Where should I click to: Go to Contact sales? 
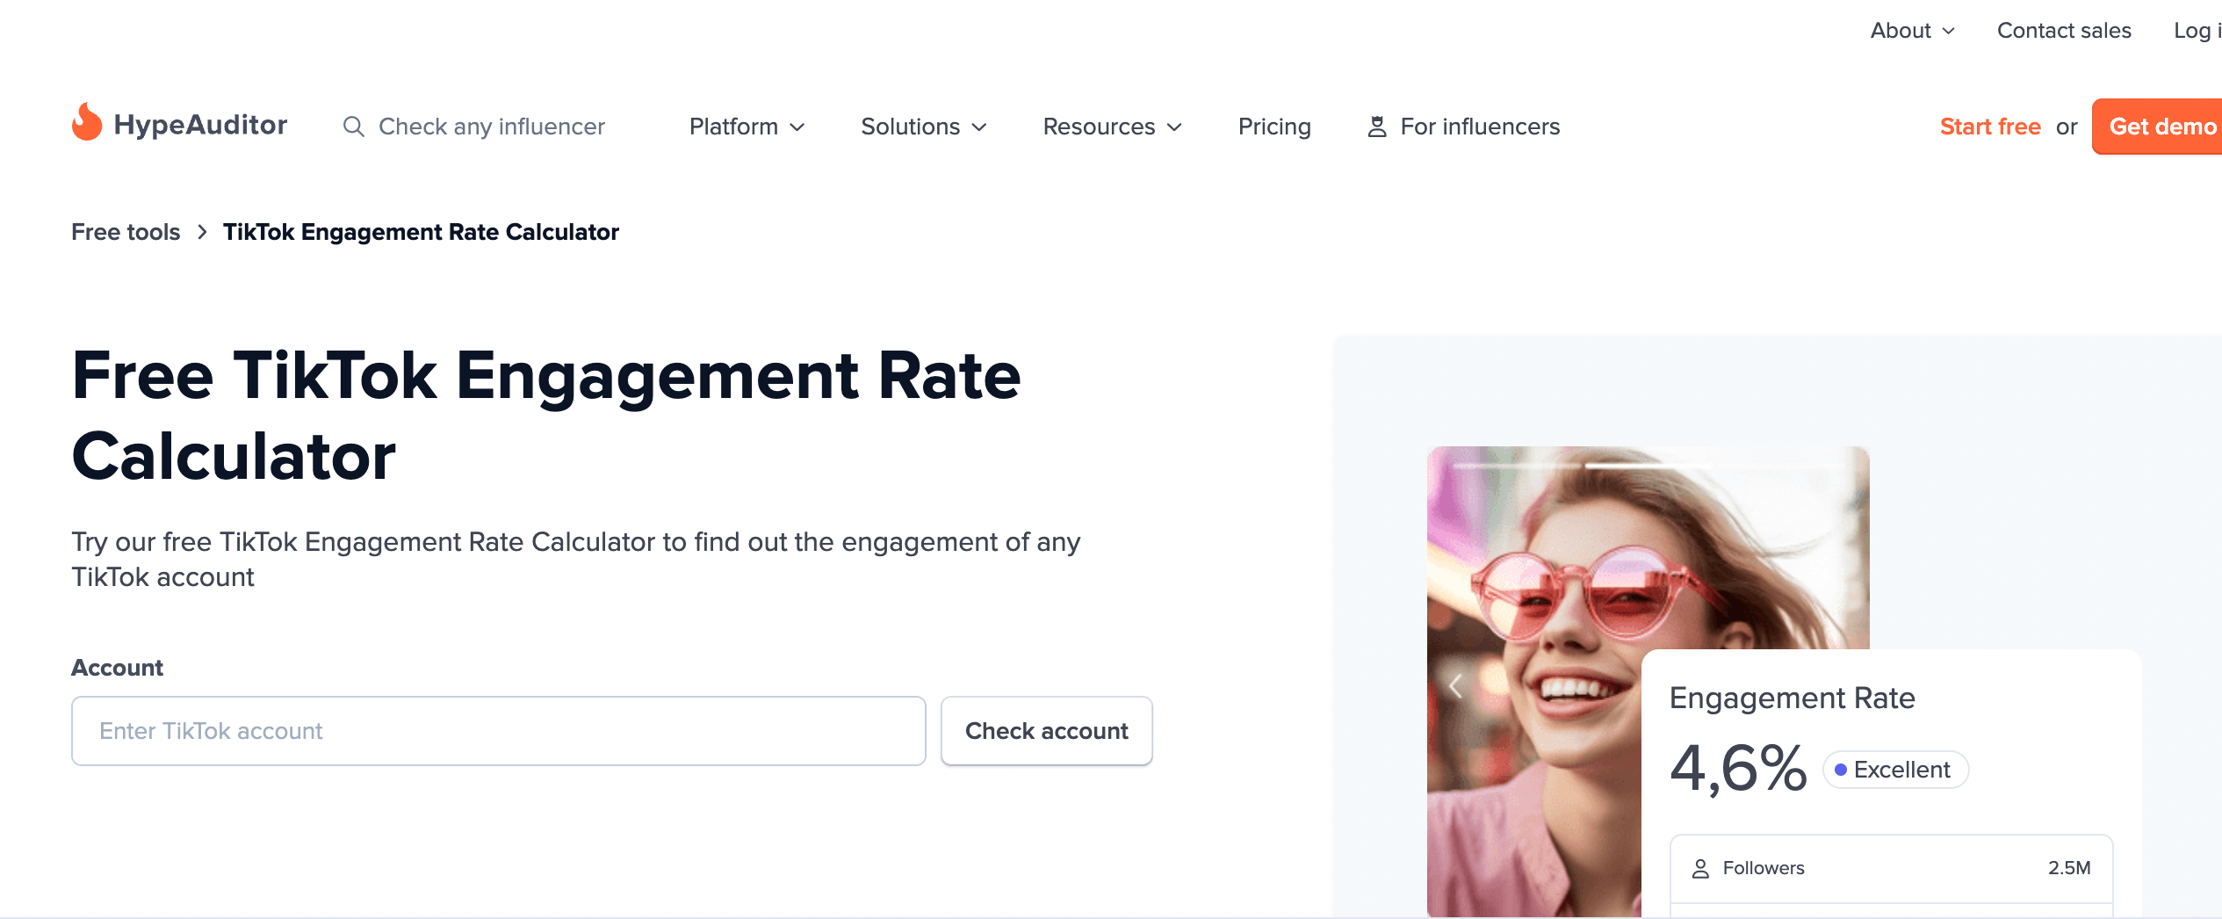pos(2064,31)
